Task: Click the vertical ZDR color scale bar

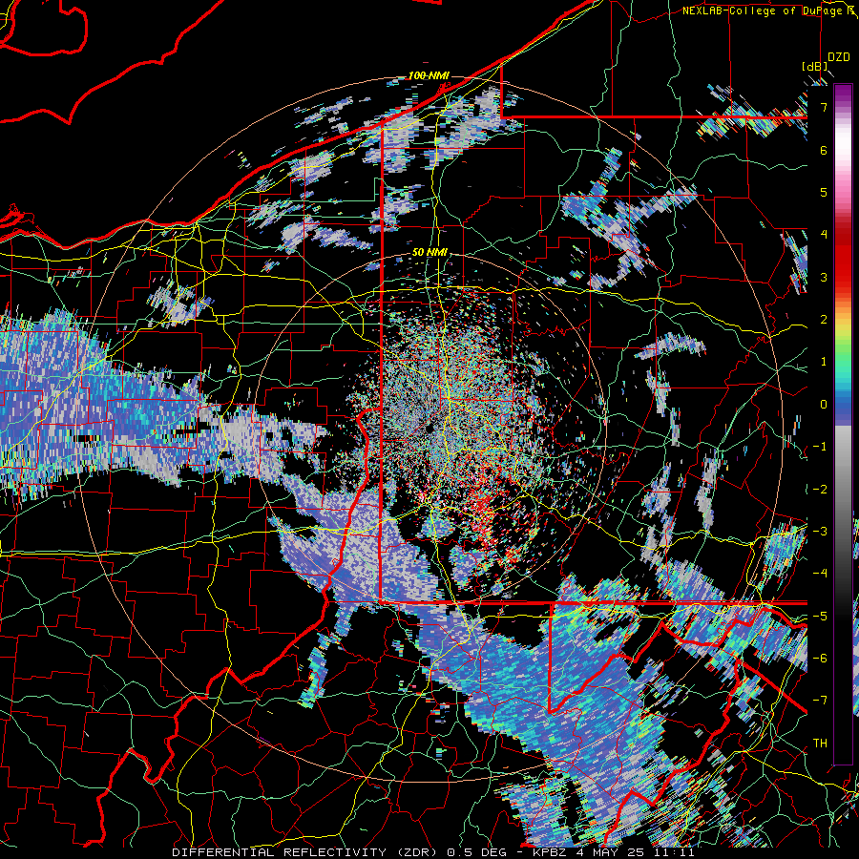Action: coord(843,424)
